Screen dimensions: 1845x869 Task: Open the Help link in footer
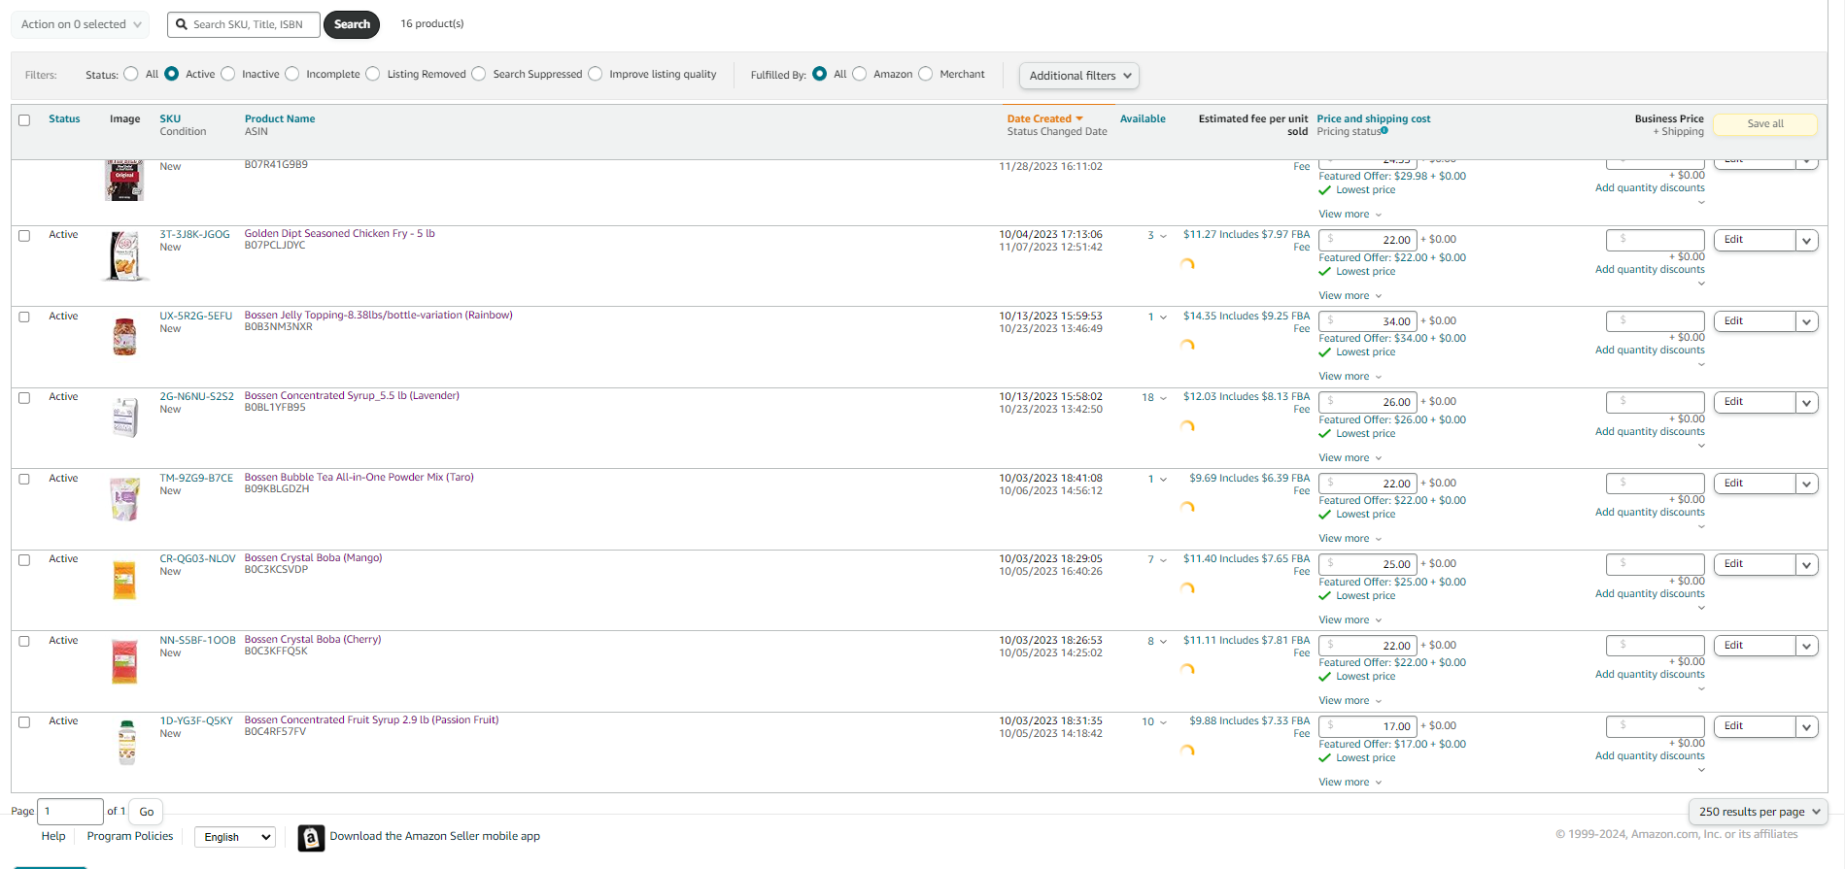click(x=53, y=836)
